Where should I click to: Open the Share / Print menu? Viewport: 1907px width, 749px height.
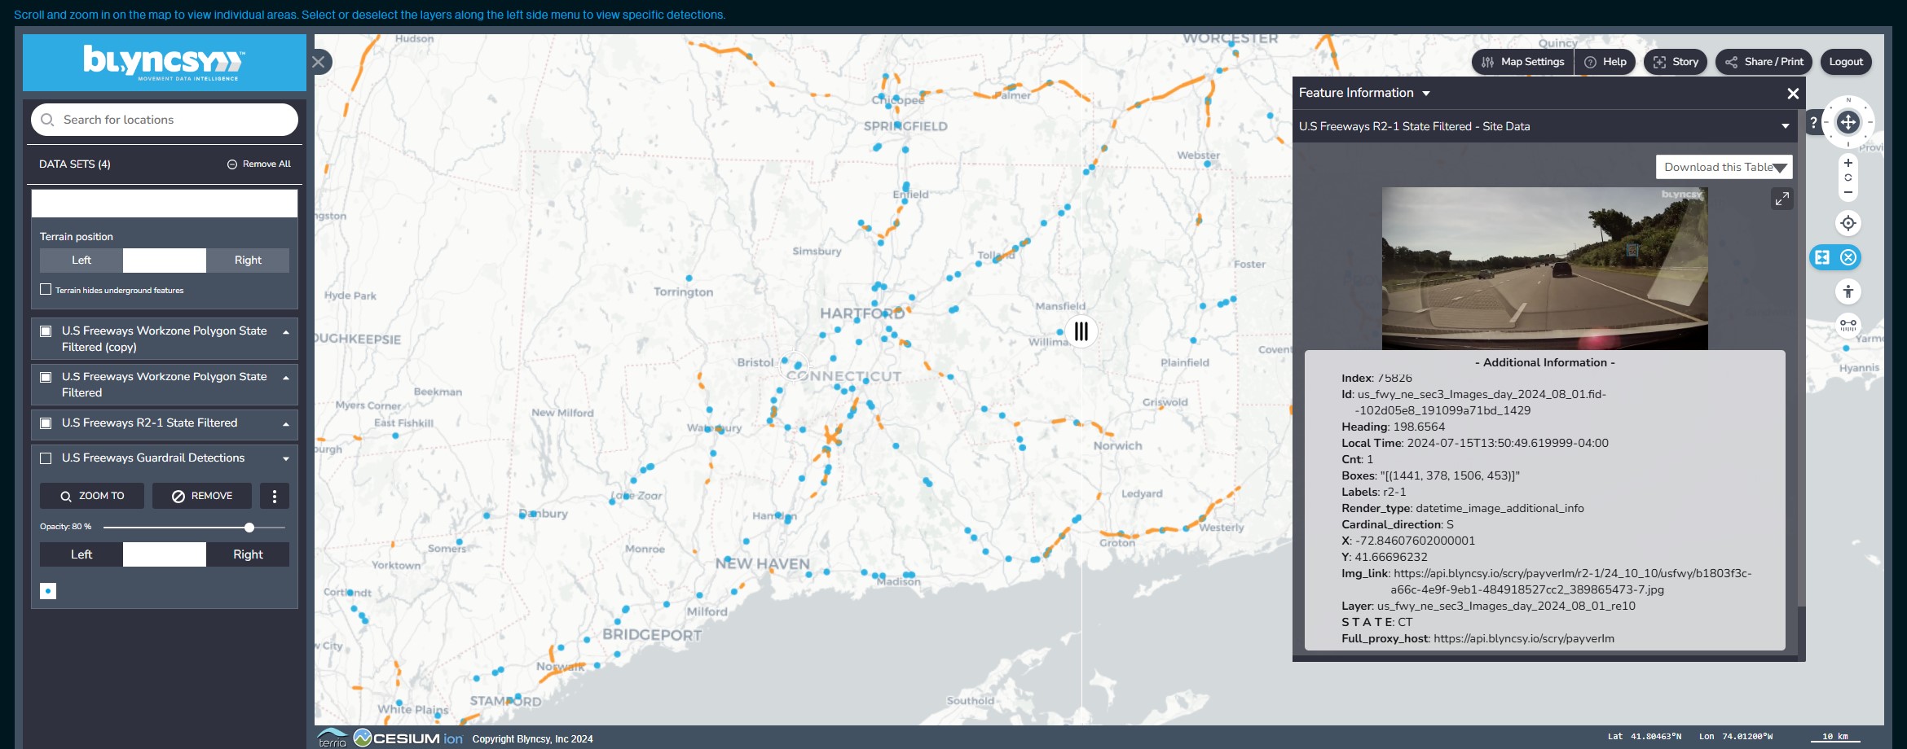pos(1764,62)
